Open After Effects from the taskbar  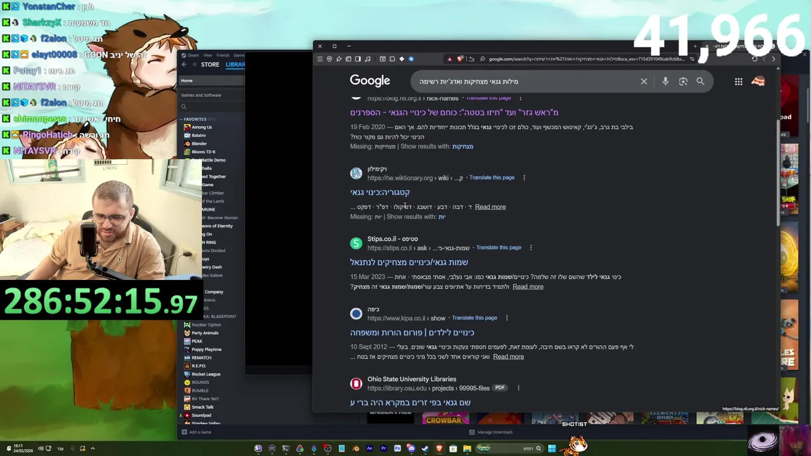click(369, 448)
